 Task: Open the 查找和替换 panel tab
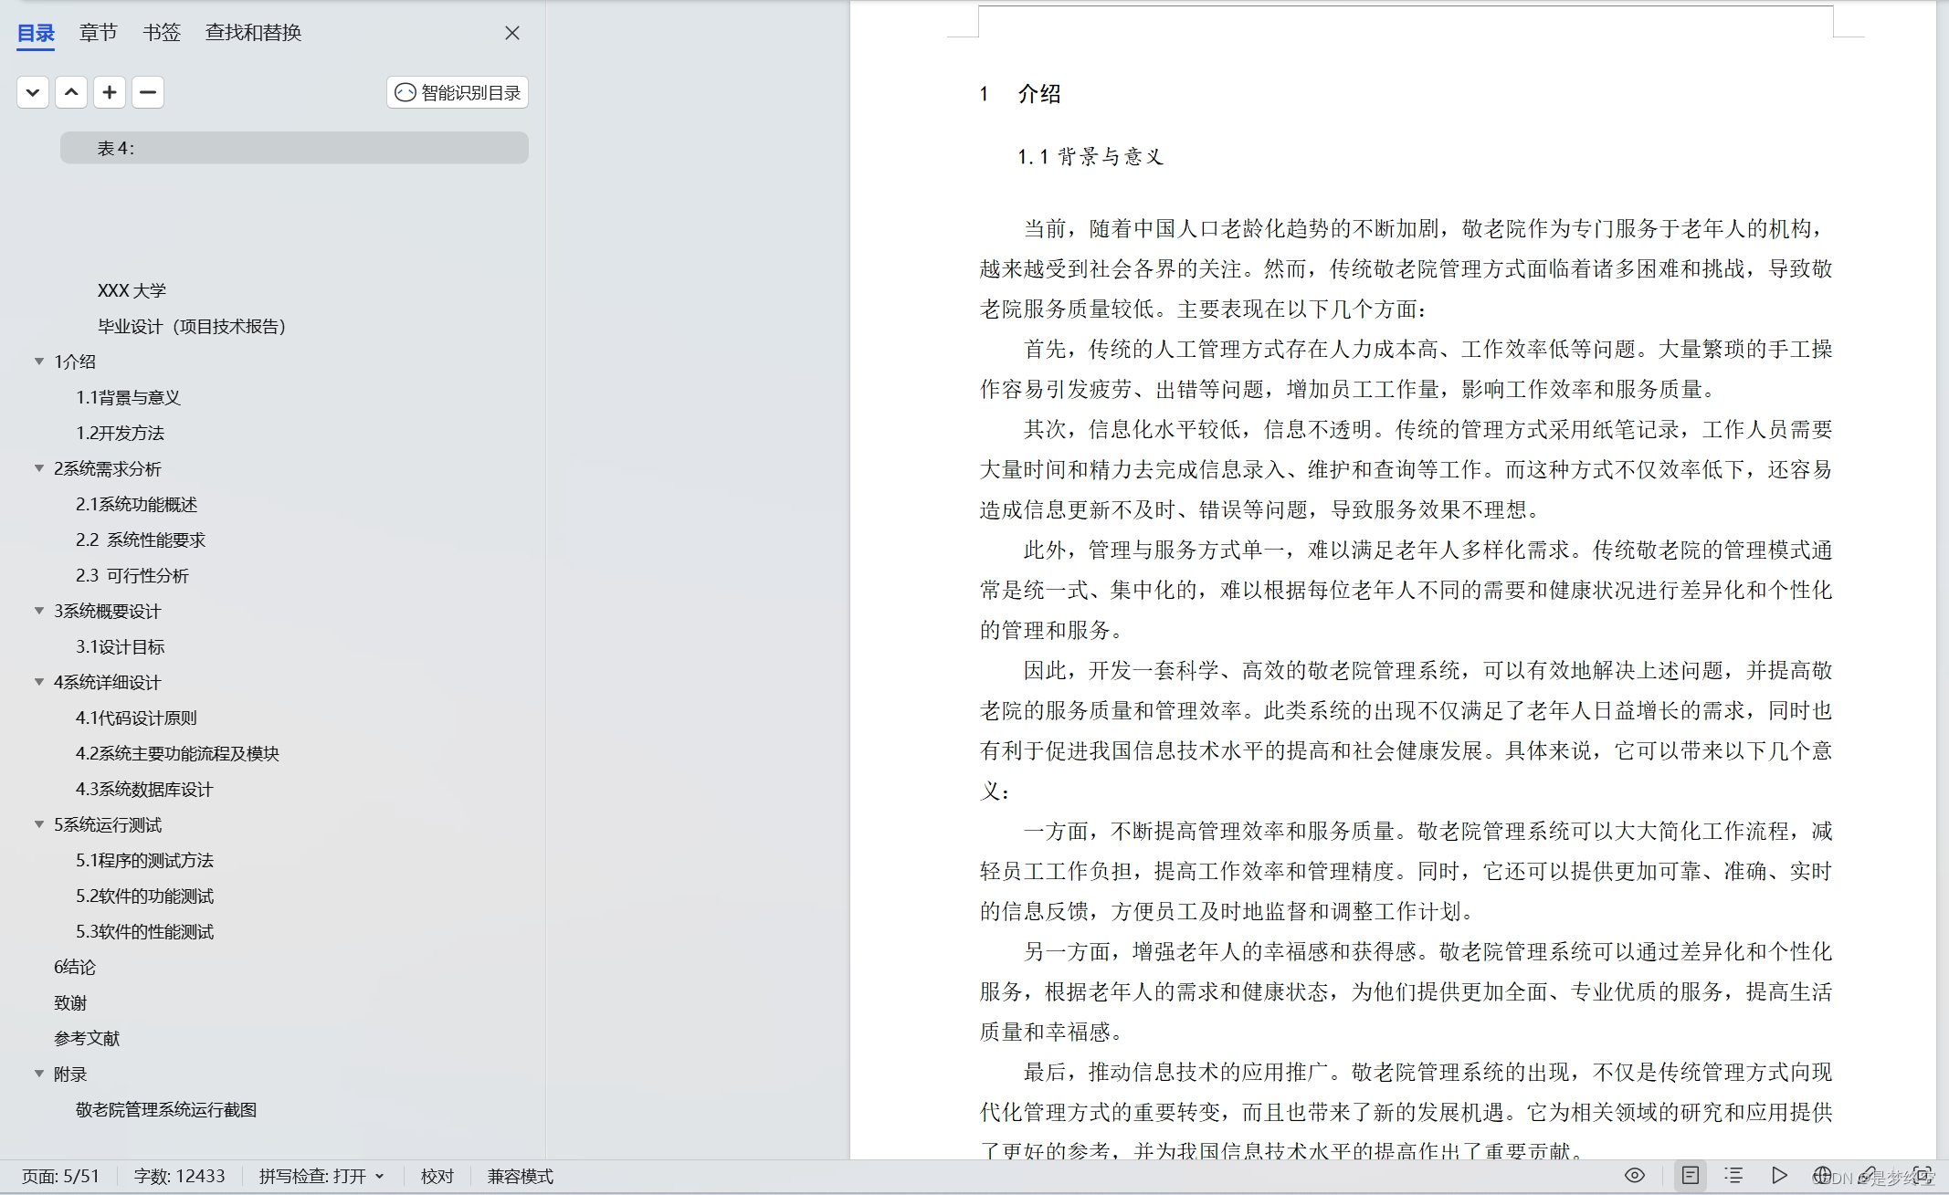[253, 33]
